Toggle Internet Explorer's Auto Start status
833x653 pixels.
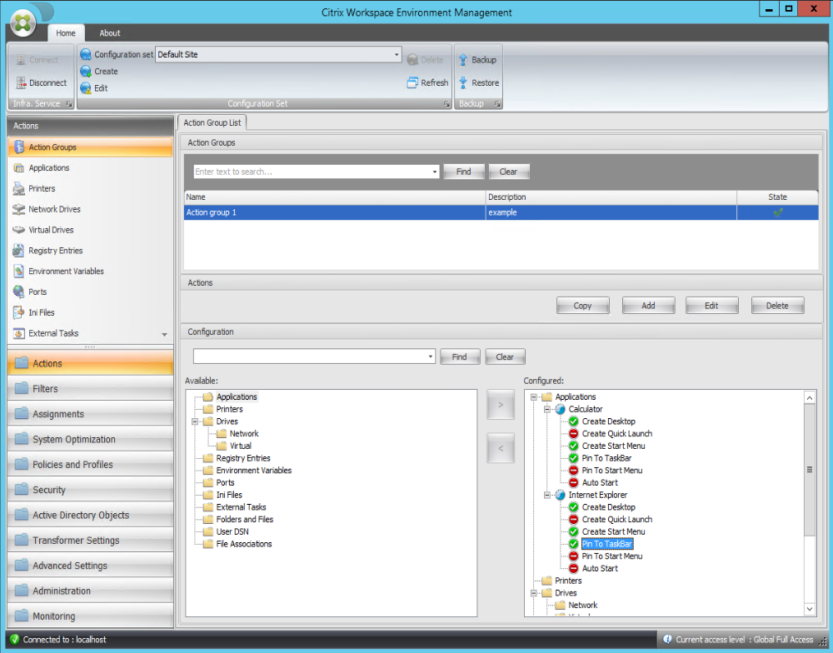coord(574,569)
